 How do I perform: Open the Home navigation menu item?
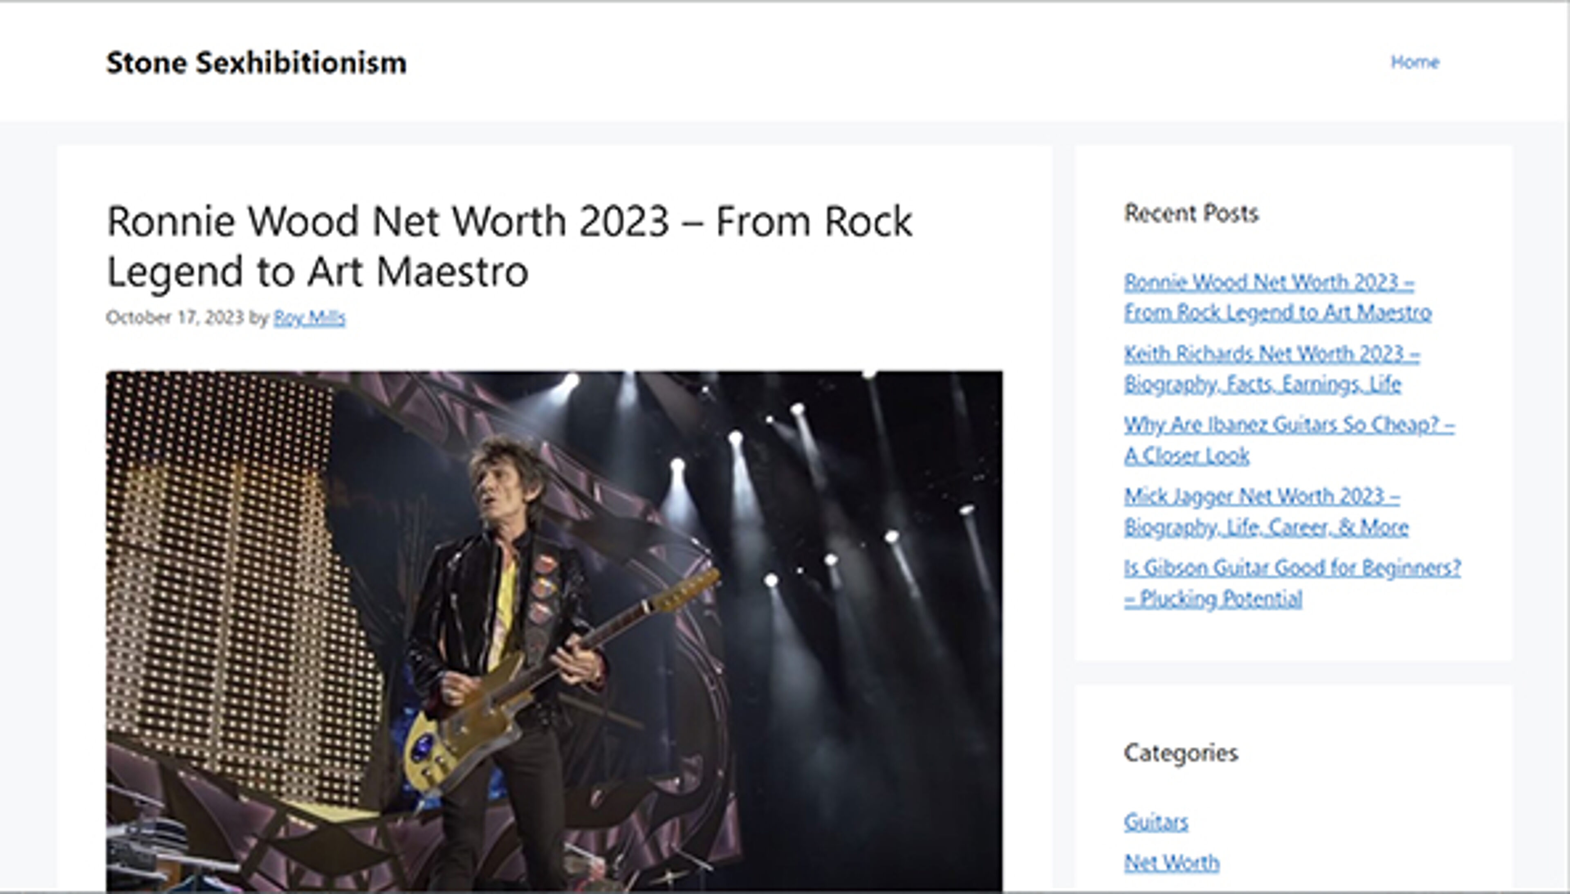(1414, 62)
